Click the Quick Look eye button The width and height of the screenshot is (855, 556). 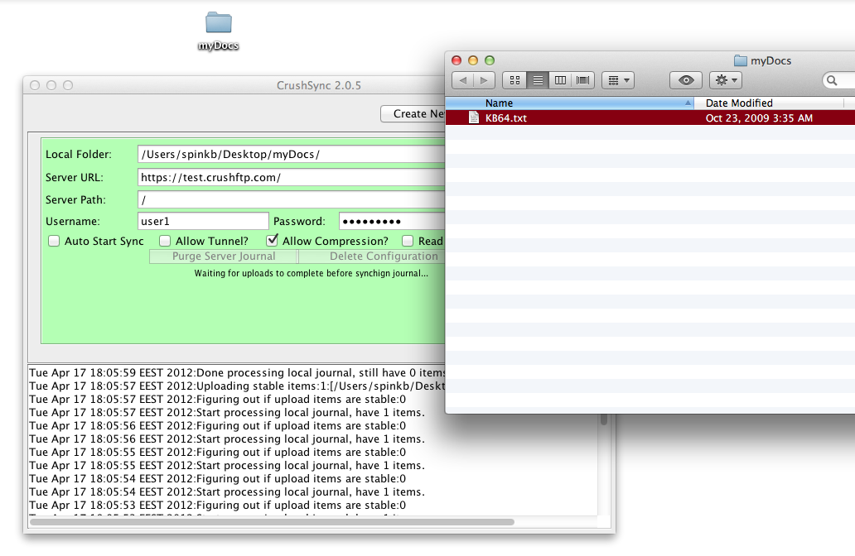click(x=686, y=80)
